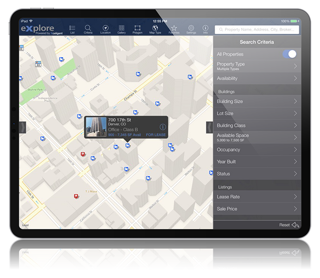Tap the Location arrow icon
The image size is (320, 278).
(x=105, y=29)
